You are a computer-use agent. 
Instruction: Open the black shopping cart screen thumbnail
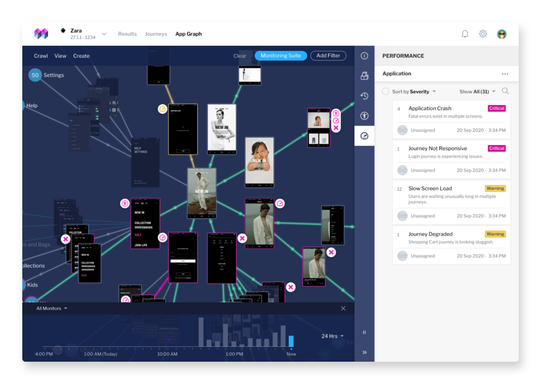(183, 129)
